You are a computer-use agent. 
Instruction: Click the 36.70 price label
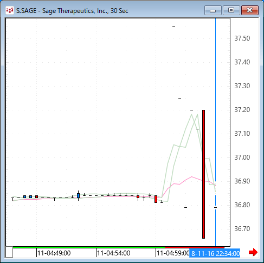pyautogui.click(x=242, y=229)
